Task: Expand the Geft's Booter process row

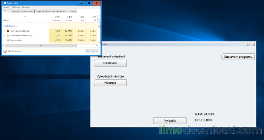Action: (4, 31)
